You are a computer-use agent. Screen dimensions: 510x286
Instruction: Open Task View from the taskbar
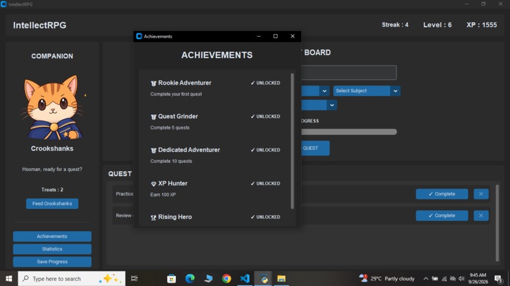(x=134, y=278)
